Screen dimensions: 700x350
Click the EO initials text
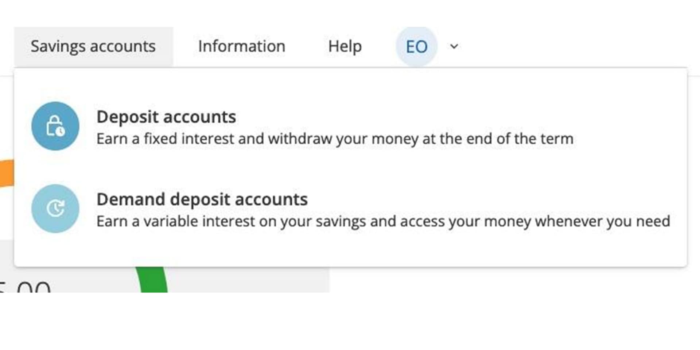[x=416, y=47]
